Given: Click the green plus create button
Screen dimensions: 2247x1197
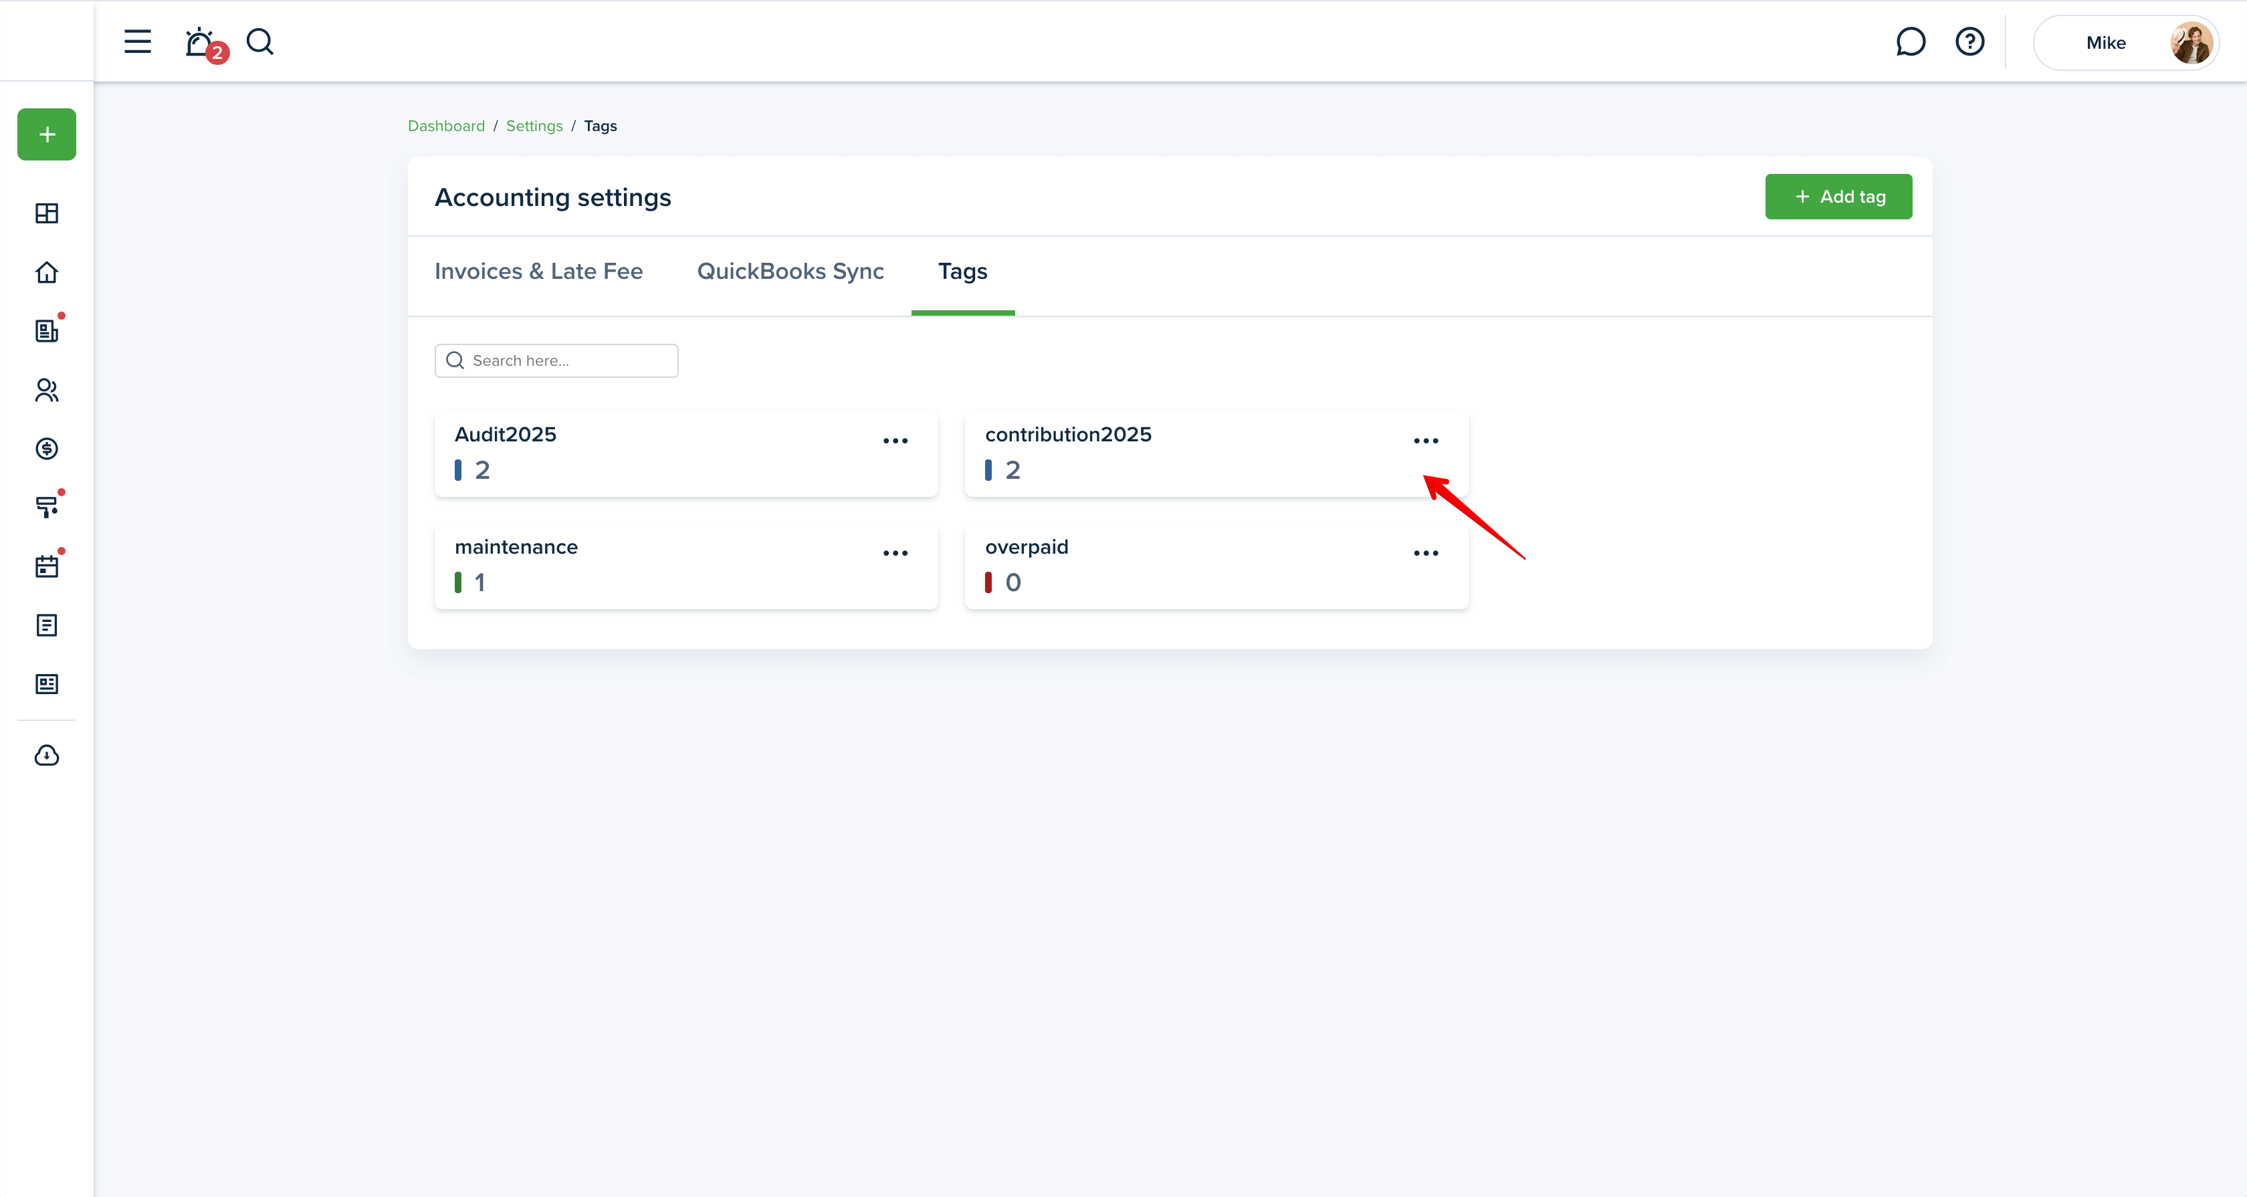Looking at the screenshot, I should tap(47, 134).
